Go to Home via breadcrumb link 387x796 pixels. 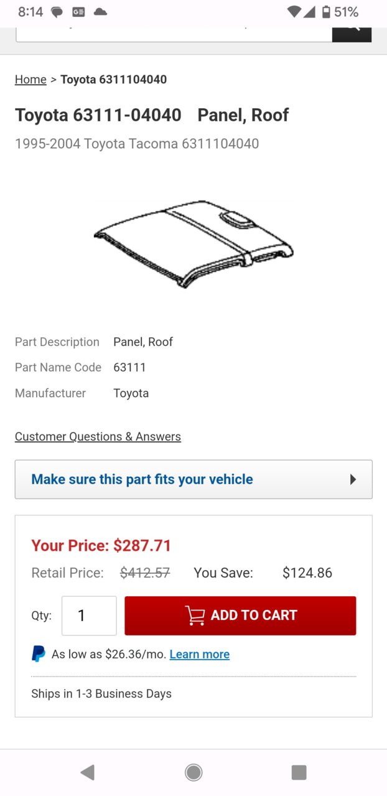point(30,79)
